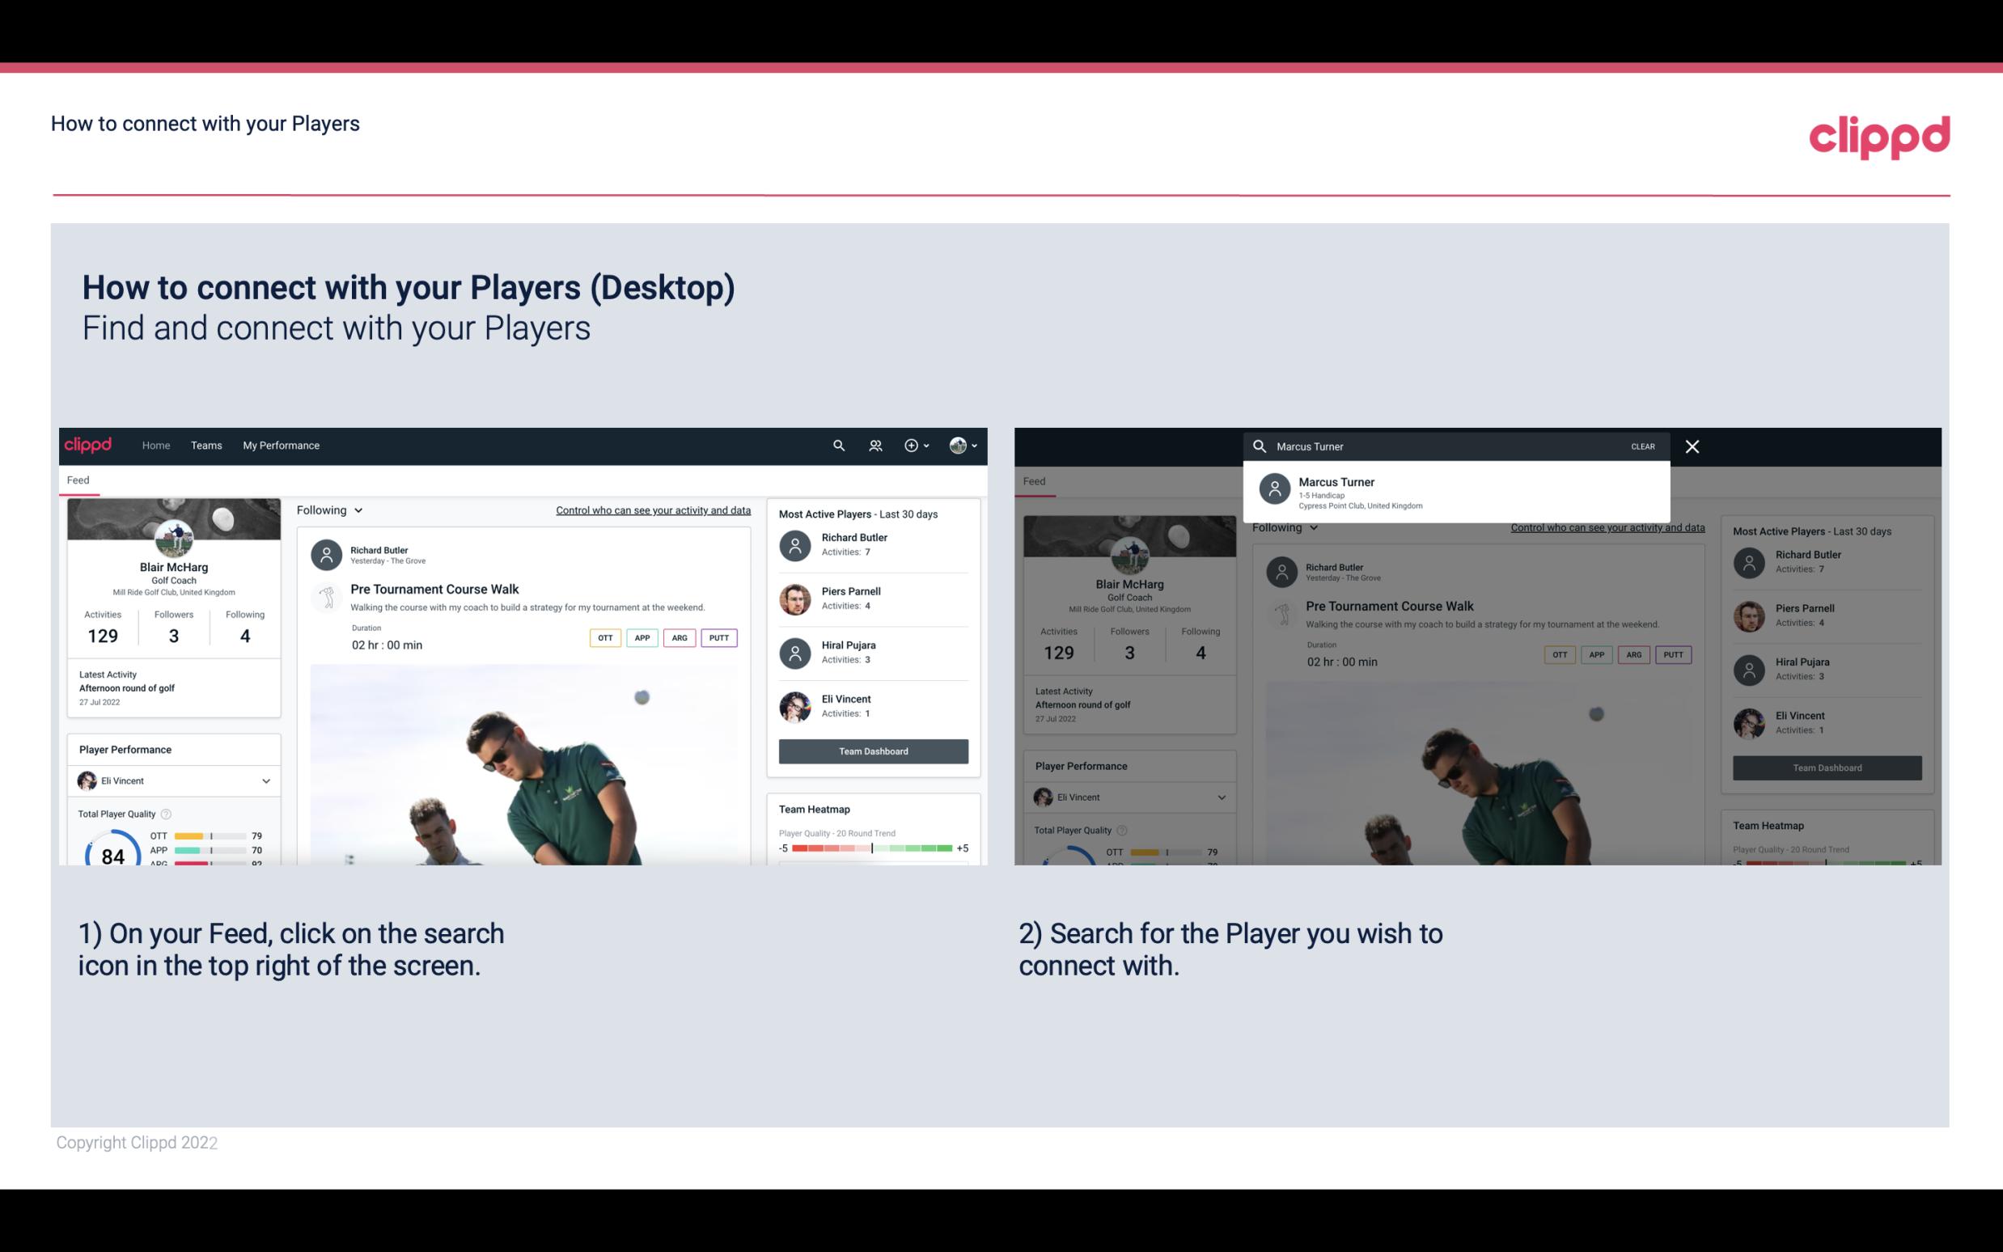Image resolution: width=2003 pixels, height=1252 pixels.
Task: Click the user profile icon top right
Action: click(x=959, y=446)
